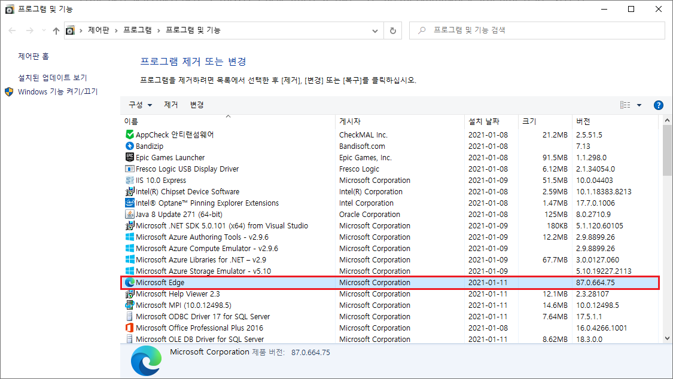Change view using the view layout button
Viewport: 673px width, 379px height.
tap(625, 105)
